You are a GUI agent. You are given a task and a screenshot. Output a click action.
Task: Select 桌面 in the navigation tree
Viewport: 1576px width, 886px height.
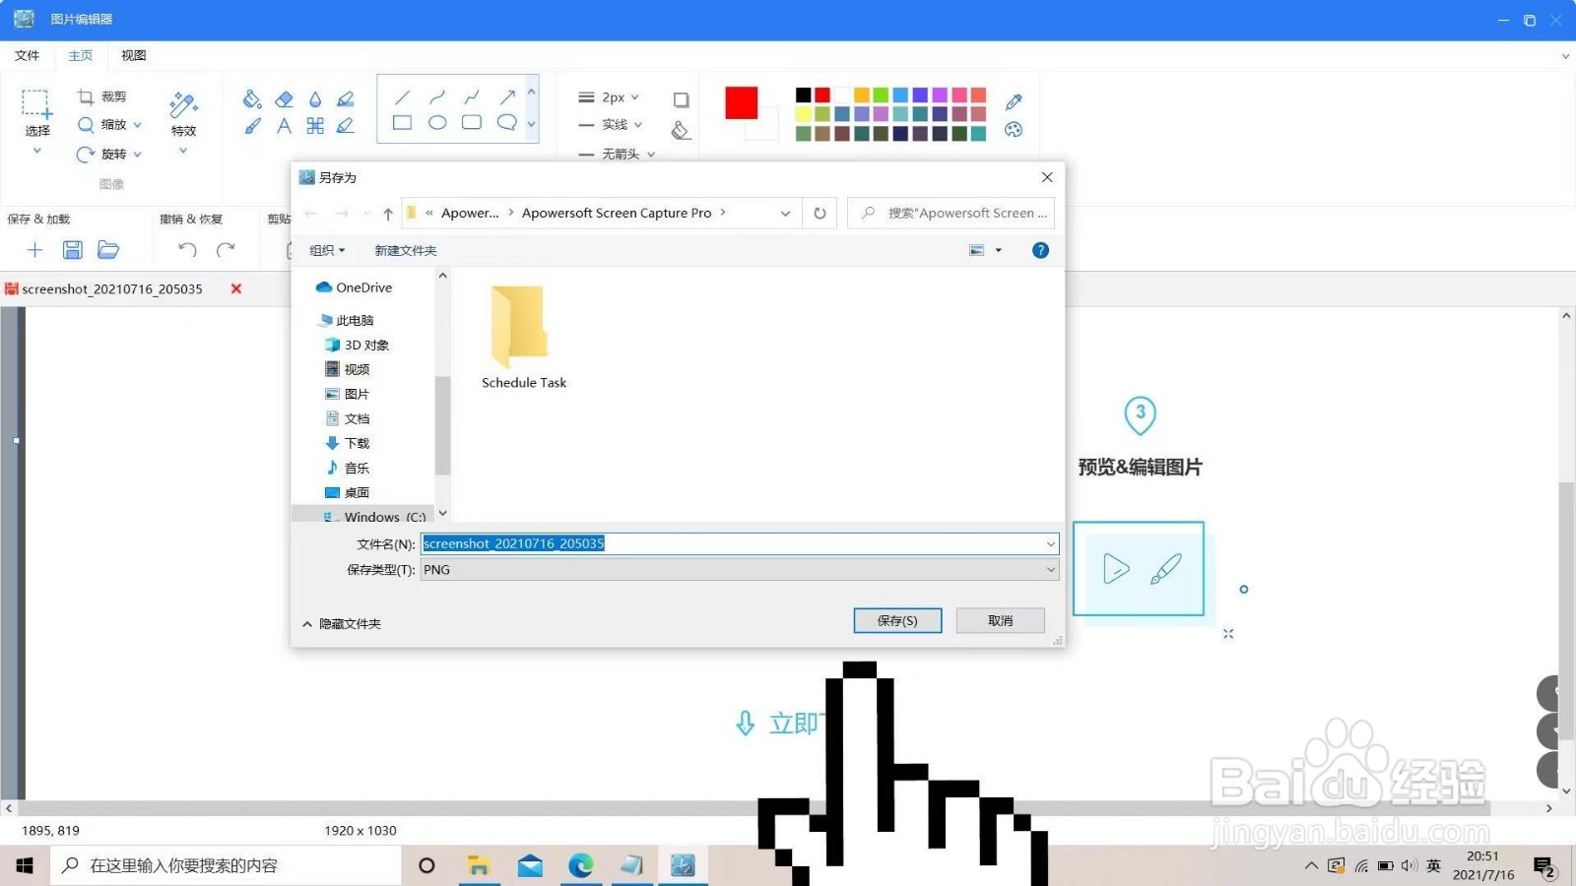(348, 492)
